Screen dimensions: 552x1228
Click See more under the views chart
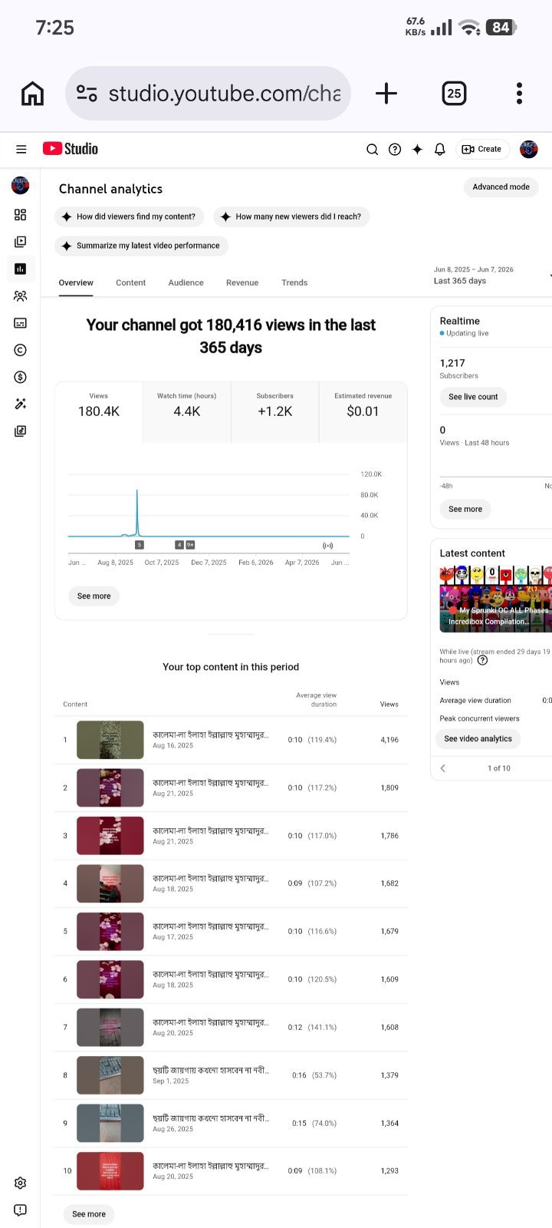pos(94,596)
